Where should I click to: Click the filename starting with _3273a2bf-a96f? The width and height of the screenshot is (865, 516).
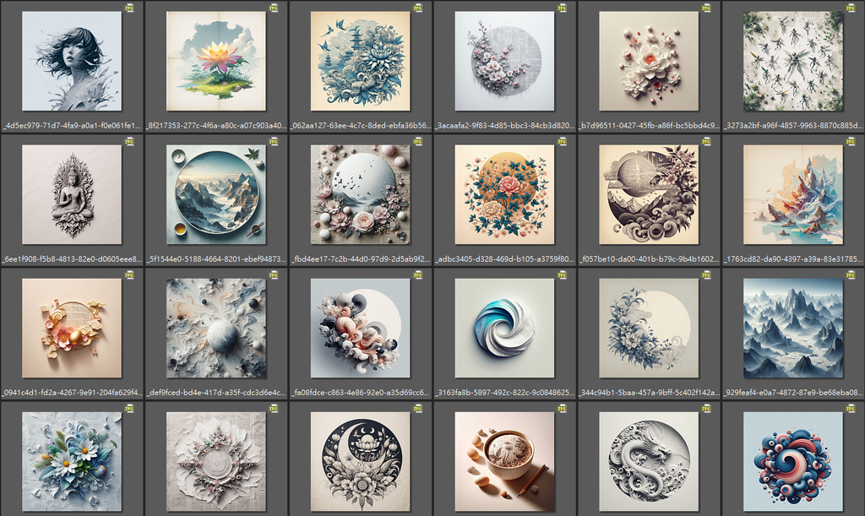click(x=793, y=126)
